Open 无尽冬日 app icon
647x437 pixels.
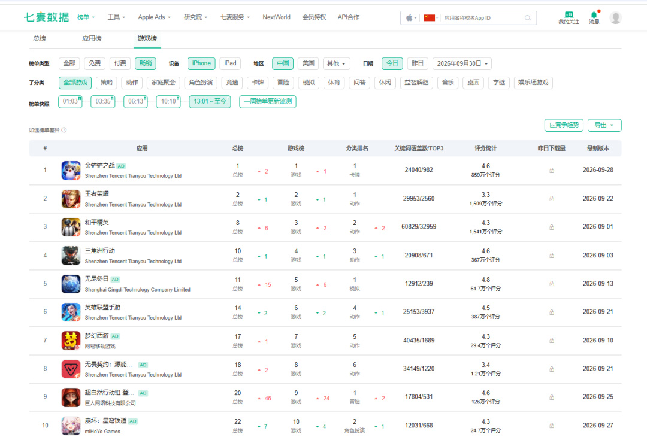coord(71,284)
